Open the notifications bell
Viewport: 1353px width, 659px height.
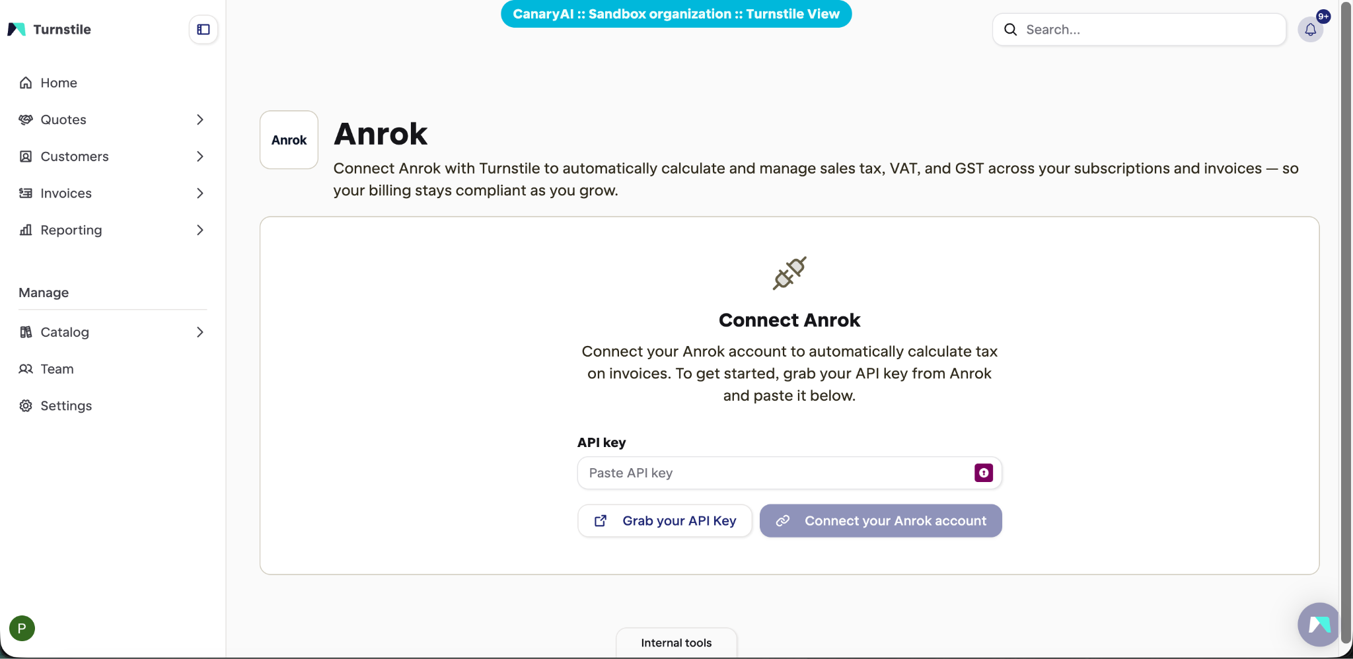1311,30
